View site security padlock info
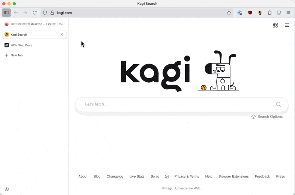Viewport: 295px width, 195px height. coord(52,13)
